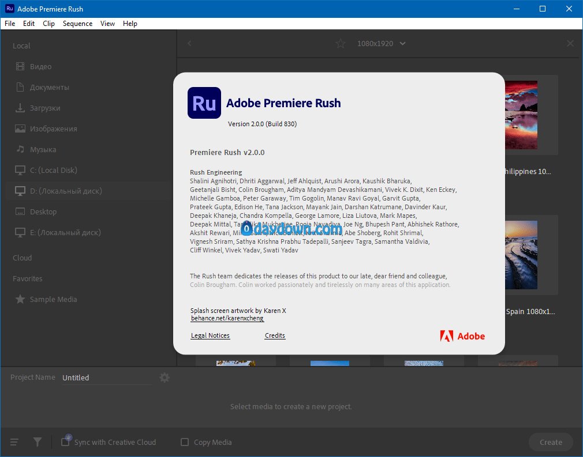
Task: Browse the D: (Локальный диск) drive icon
Action: click(x=20, y=191)
